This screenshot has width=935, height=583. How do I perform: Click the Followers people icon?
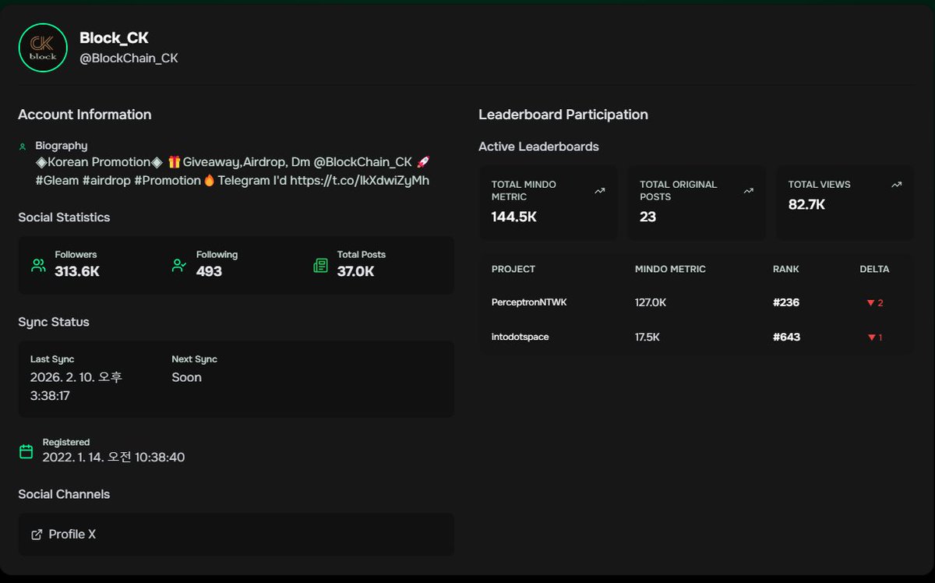pyautogui.click(x=38, y=265)
